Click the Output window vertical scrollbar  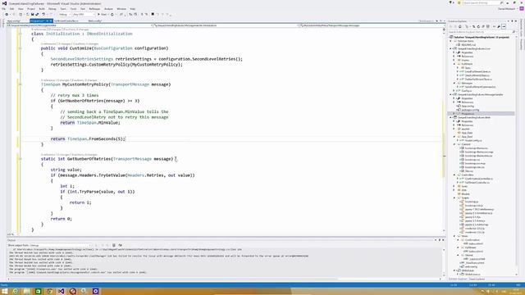[444, 262]
